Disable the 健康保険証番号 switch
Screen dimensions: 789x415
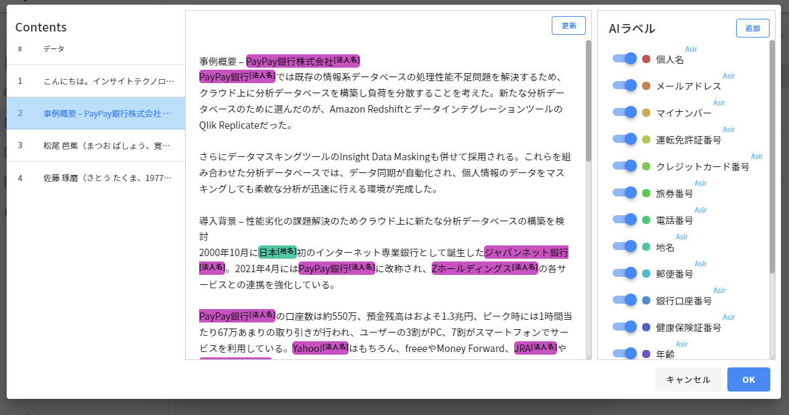pyautogui.click(x=625, y=327)
